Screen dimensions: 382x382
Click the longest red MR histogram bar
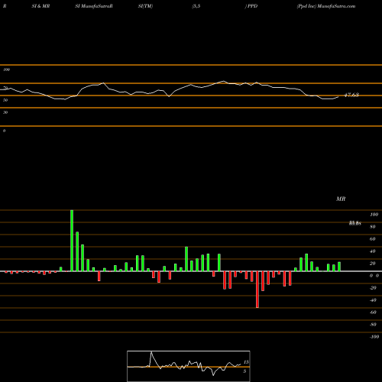pyautogui.click(x=257, y=290)
